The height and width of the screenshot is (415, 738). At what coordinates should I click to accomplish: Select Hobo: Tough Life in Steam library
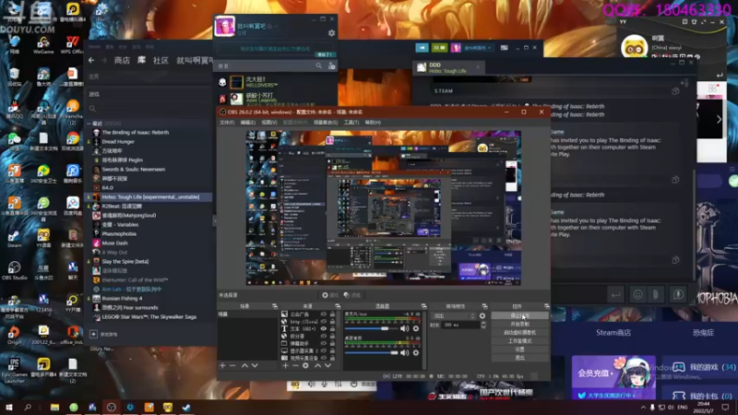(149, 197)
